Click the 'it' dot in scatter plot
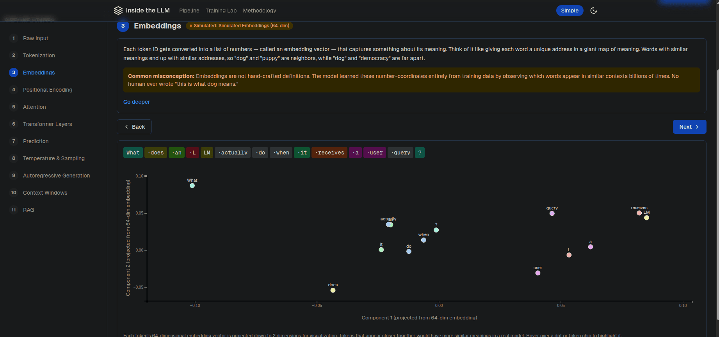Viewport: 719px width, 337px height. tap(381, 250)
